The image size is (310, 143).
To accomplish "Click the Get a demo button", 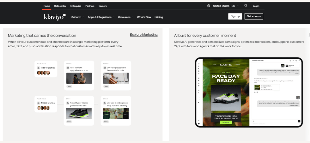I will (254, 16).
